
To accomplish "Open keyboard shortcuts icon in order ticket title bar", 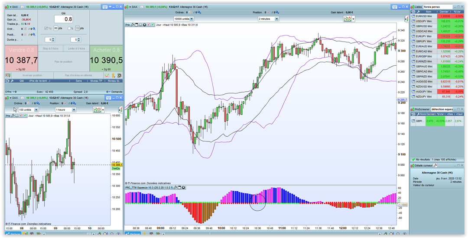I will [x=105, y=7].
